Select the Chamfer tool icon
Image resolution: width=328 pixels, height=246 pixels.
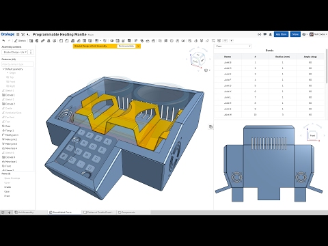pos(67,40)
